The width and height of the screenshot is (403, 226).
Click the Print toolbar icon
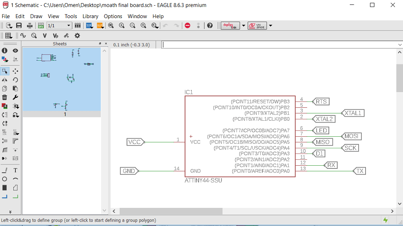(x=29, y=26)
